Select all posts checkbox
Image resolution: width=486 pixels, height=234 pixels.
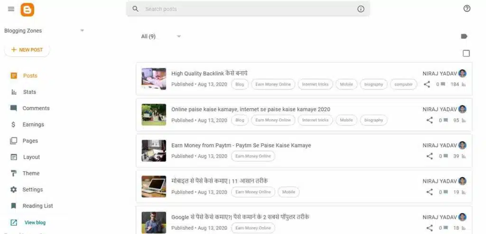(x=466, y=53)
